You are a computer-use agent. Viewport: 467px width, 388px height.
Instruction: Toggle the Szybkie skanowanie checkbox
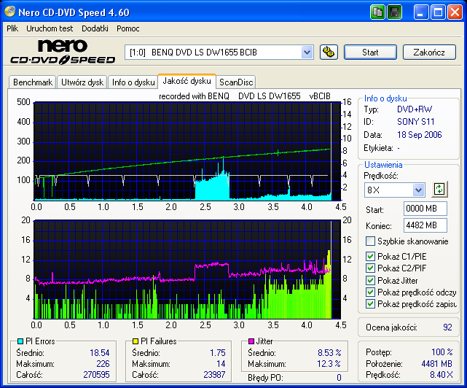(x=370, y=241)
